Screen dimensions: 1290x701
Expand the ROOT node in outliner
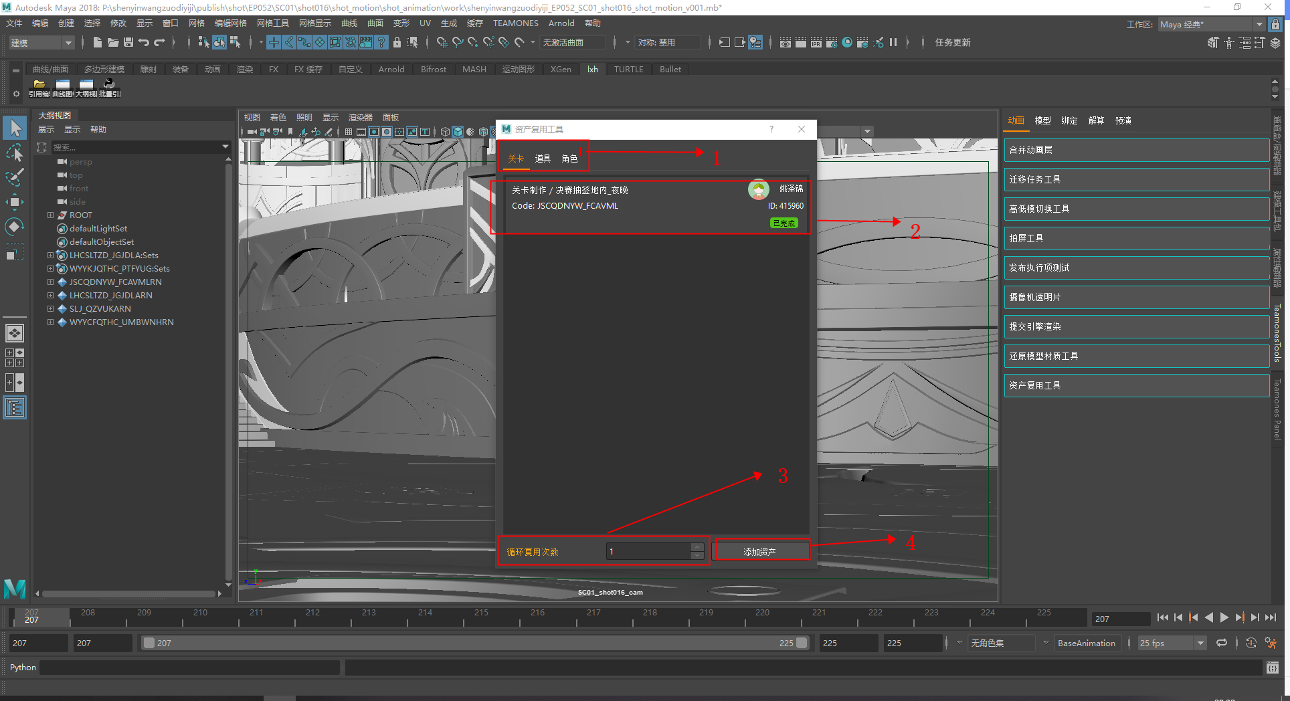tap(50, 215)
